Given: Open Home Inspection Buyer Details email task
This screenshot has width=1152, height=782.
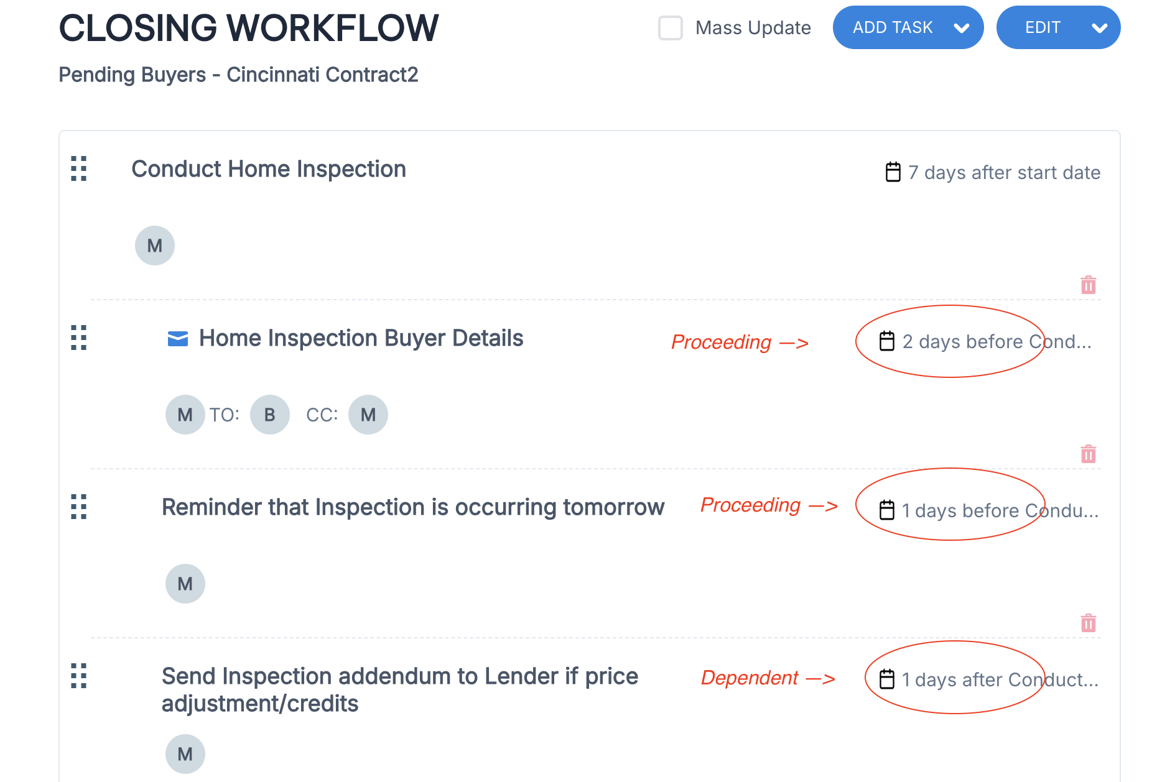Looking at the screenshot, I should pyautogui.click(x=361, y=338).
